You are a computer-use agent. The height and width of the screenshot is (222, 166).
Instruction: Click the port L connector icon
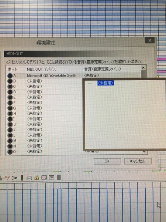10,135
